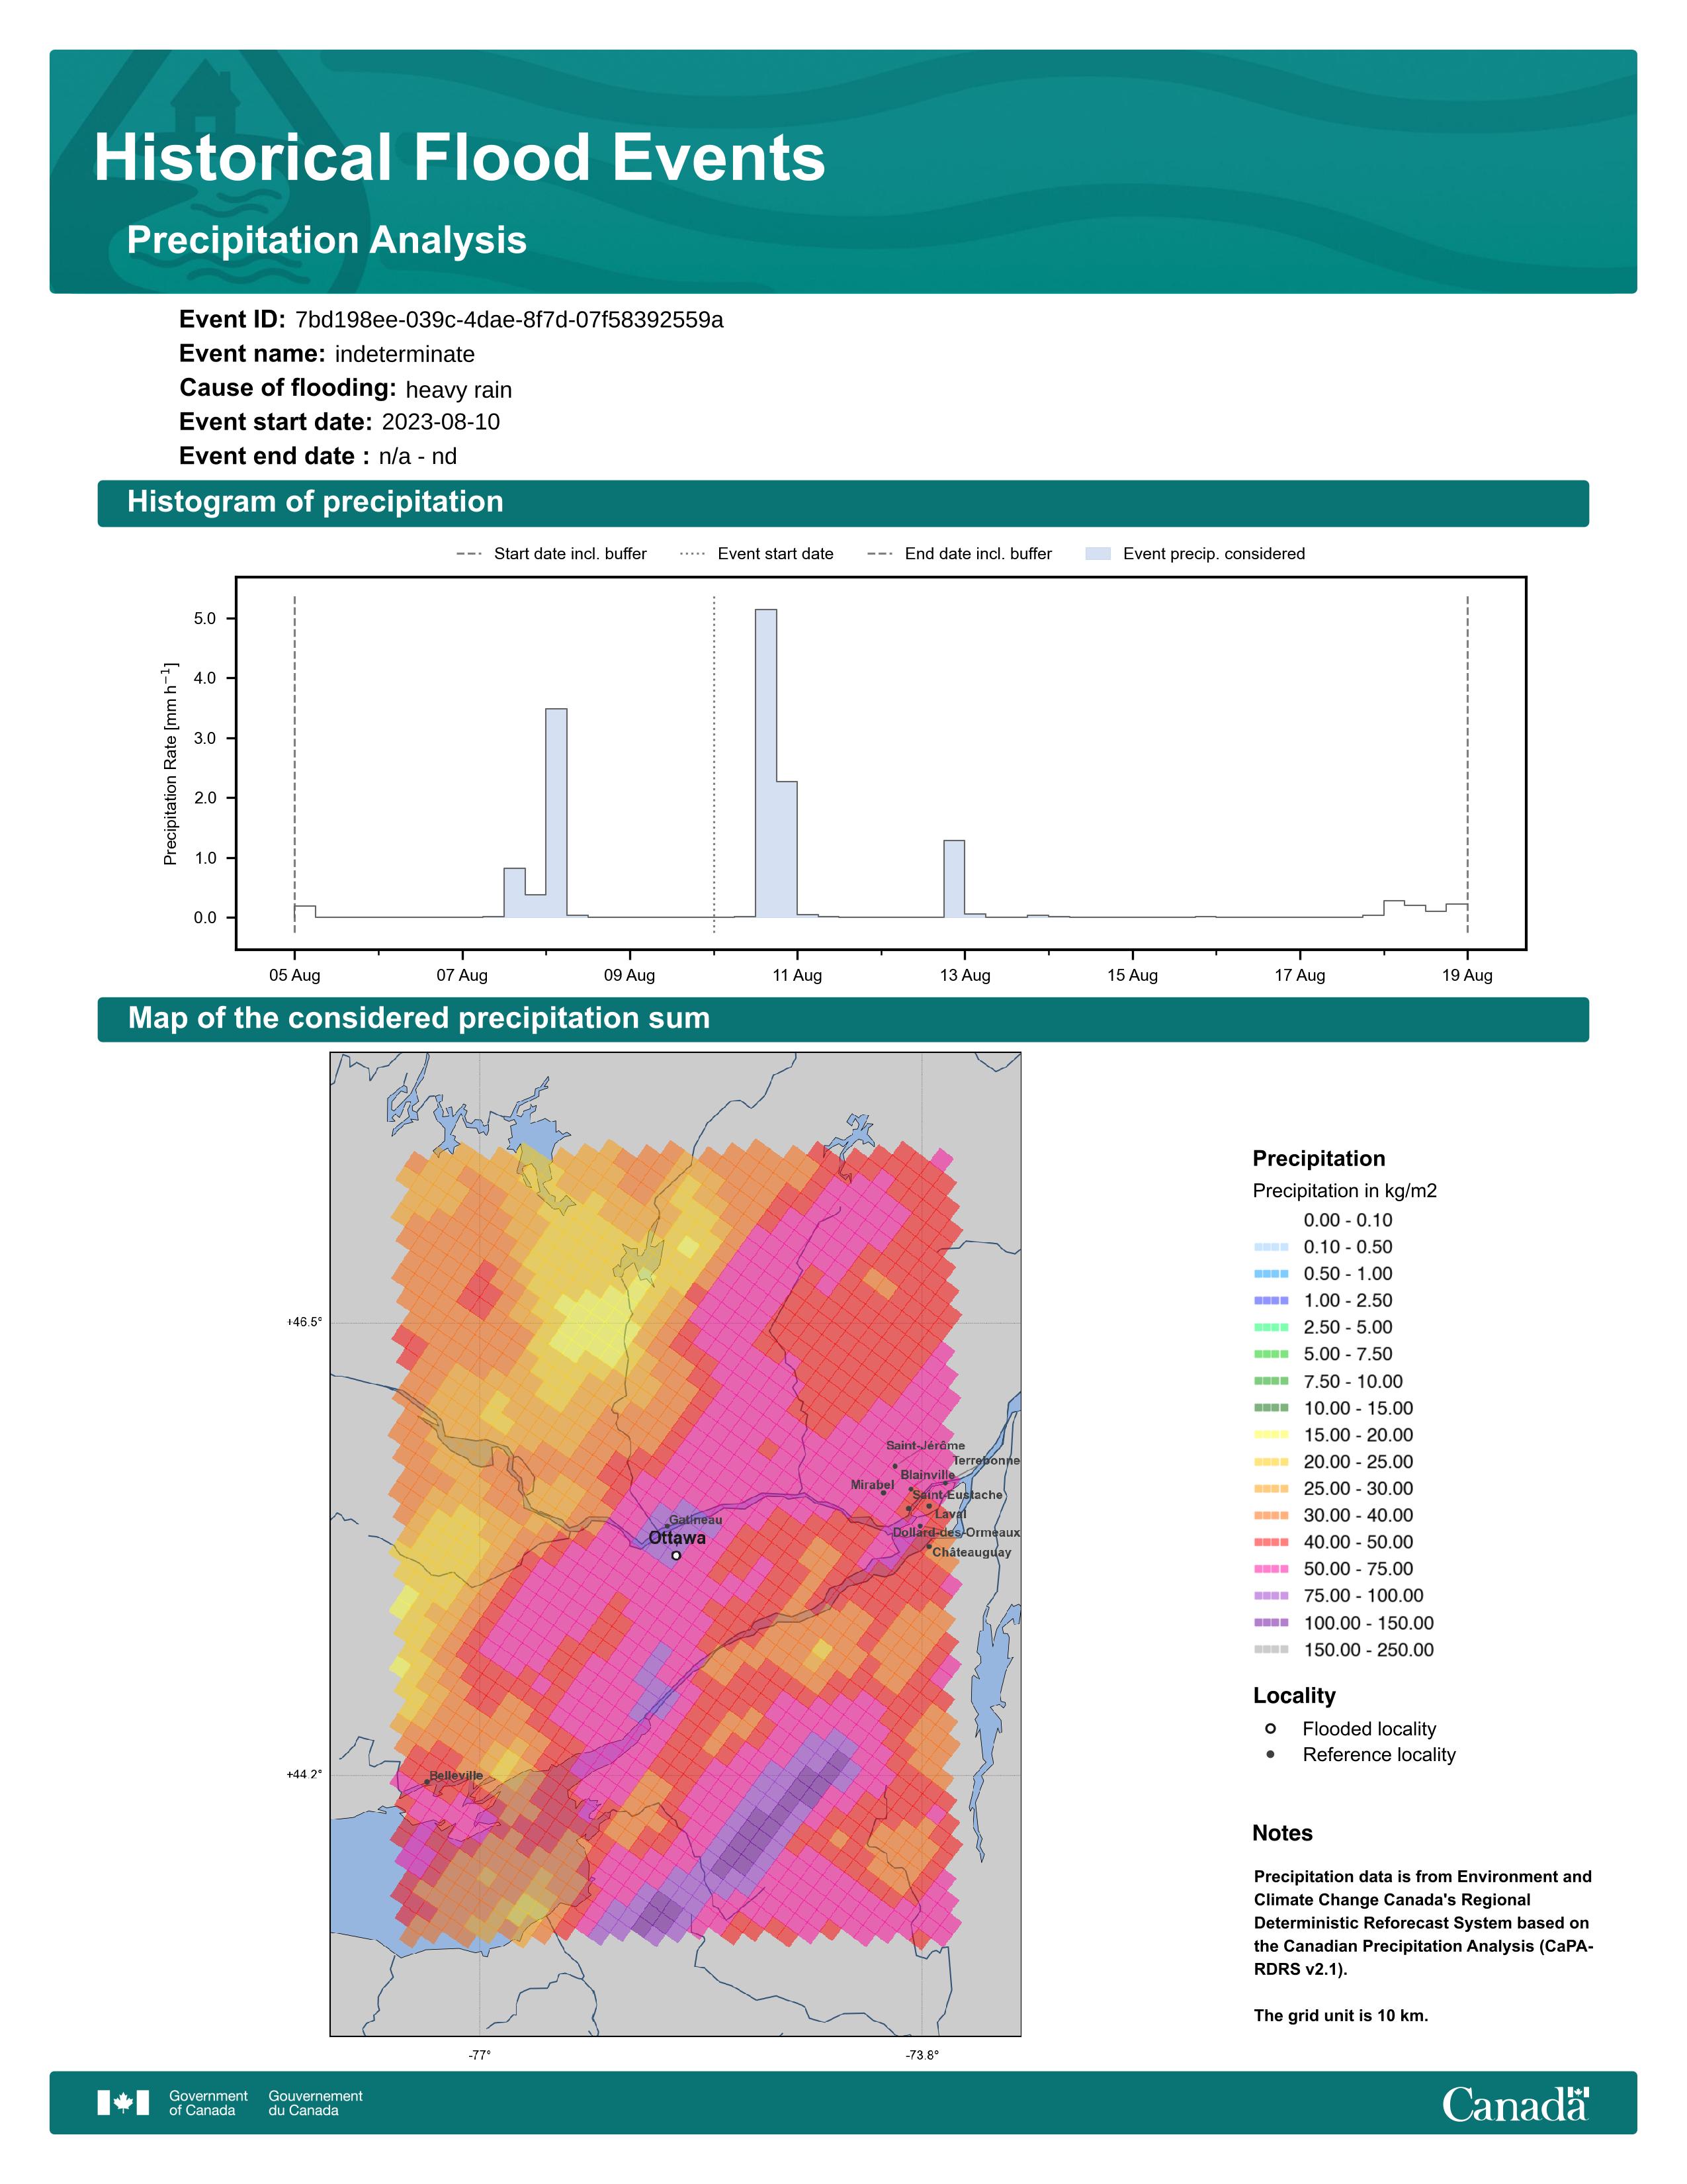Viewport: 1687px width, 2184px height.
Task: Click the Government of Canada footer text
Action: coord(208,2102)
